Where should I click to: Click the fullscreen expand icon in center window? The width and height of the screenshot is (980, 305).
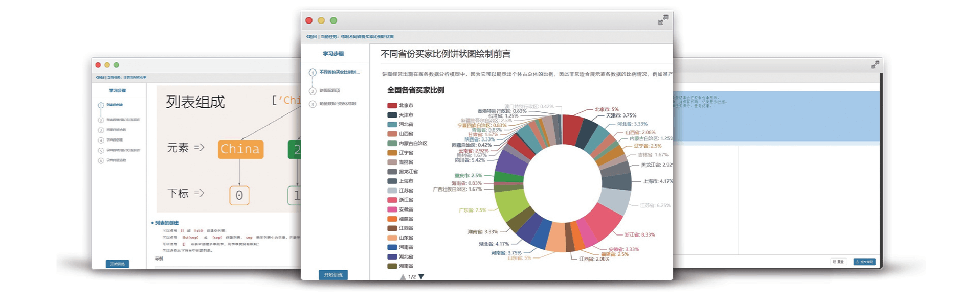[x=662, y=20]
